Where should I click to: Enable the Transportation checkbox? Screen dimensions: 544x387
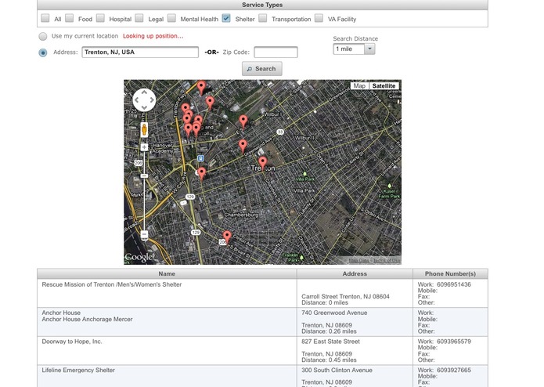click(263, 18)
